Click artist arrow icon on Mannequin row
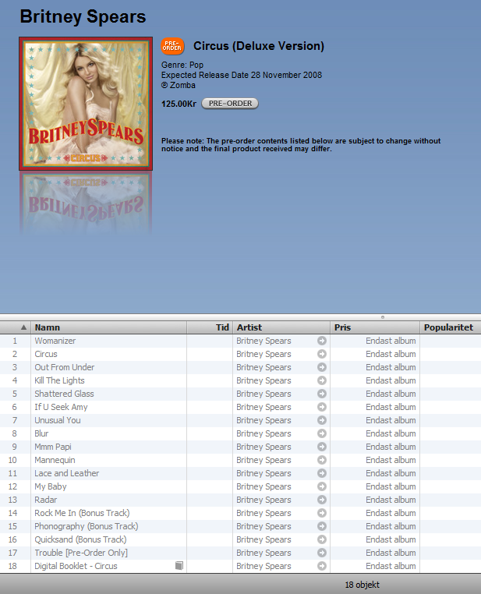 tap(322, 460)
